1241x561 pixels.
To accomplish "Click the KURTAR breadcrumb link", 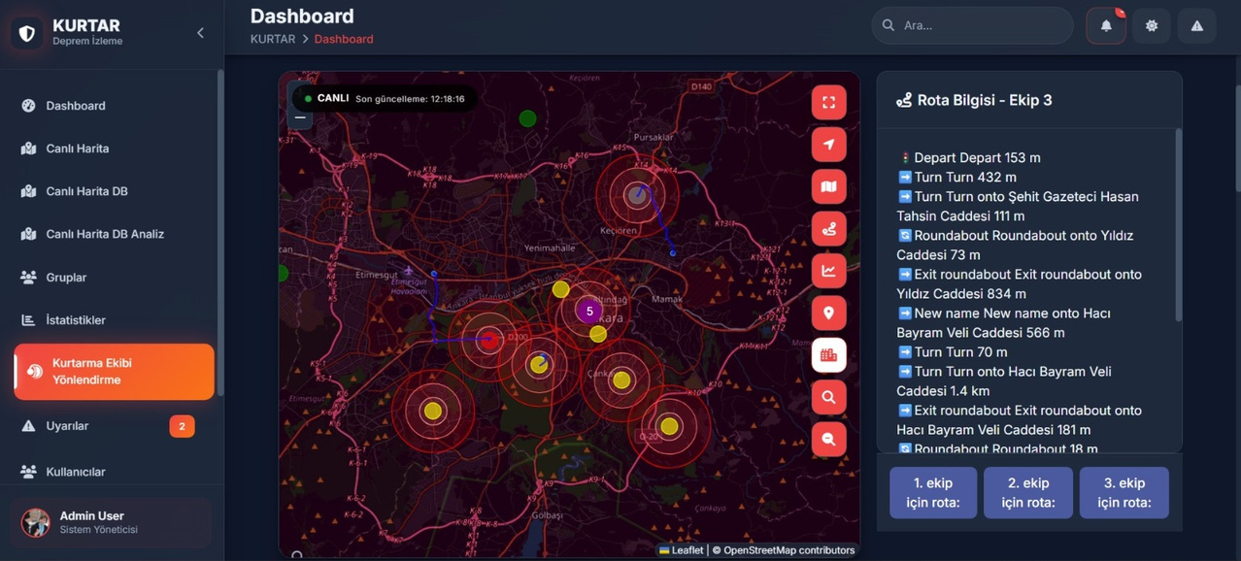I will [272, 39].
